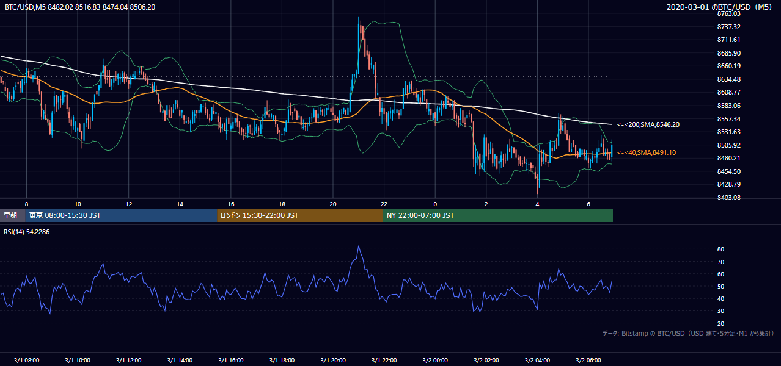
Task: Click the RSI scale value 30
Action: pos(721,311)
